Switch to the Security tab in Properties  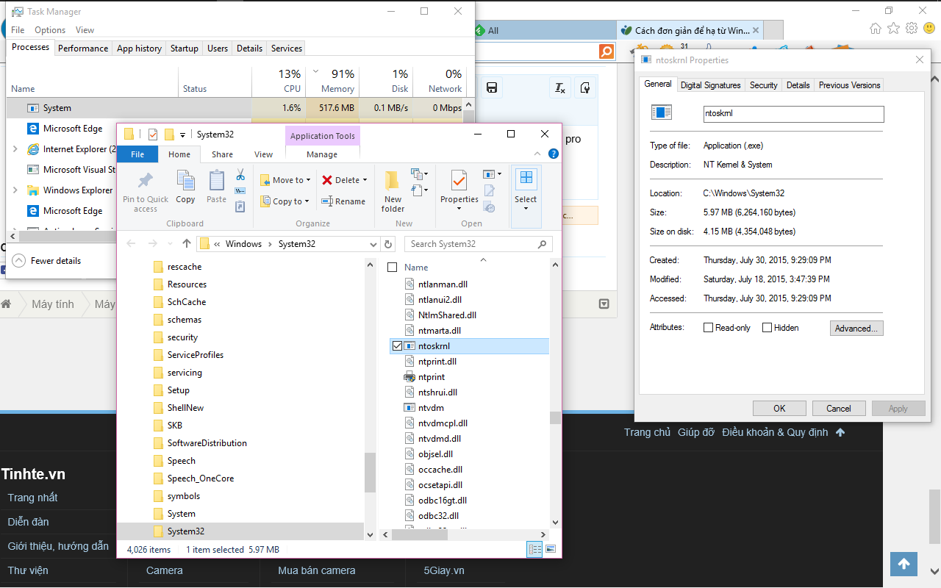(763, 85)
